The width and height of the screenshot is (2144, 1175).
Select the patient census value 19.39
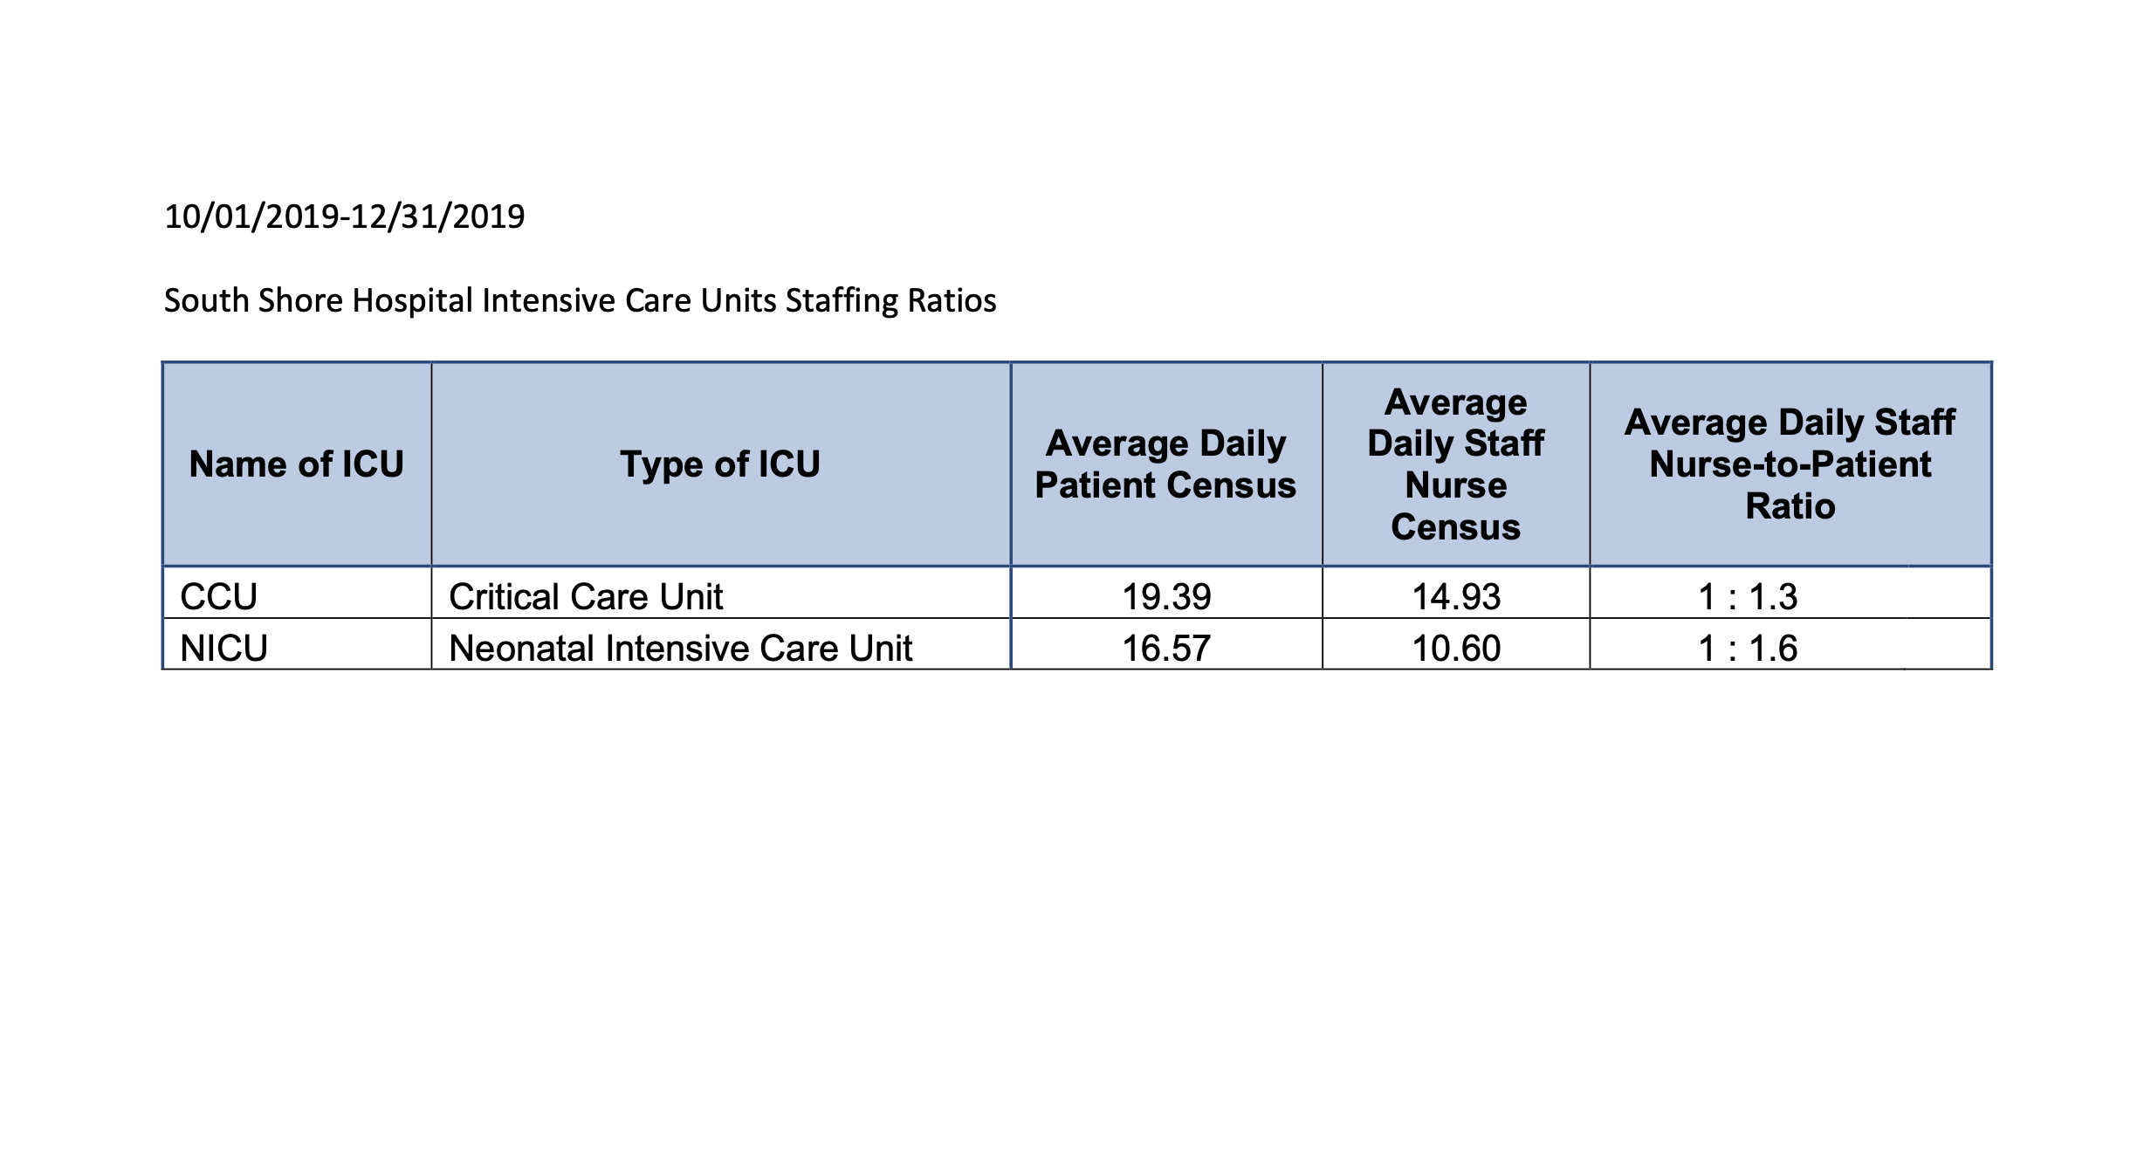[x=1166, y=597]
